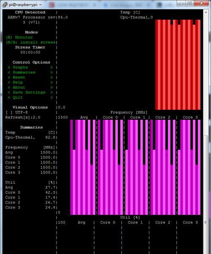The width and height of the screenshot is (211, 254).
Task: Click the Frequency Avg 1500.0 value
Action: (x=48, y=152)
